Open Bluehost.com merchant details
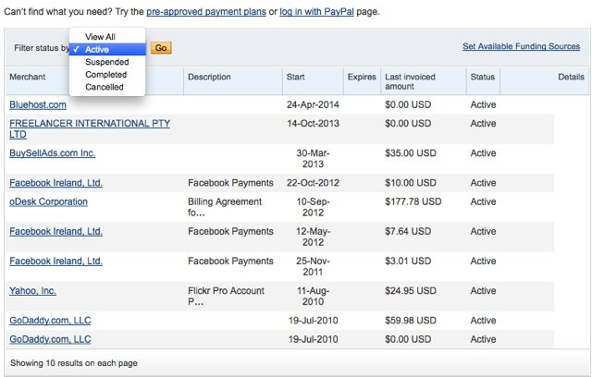 point(38,104)
